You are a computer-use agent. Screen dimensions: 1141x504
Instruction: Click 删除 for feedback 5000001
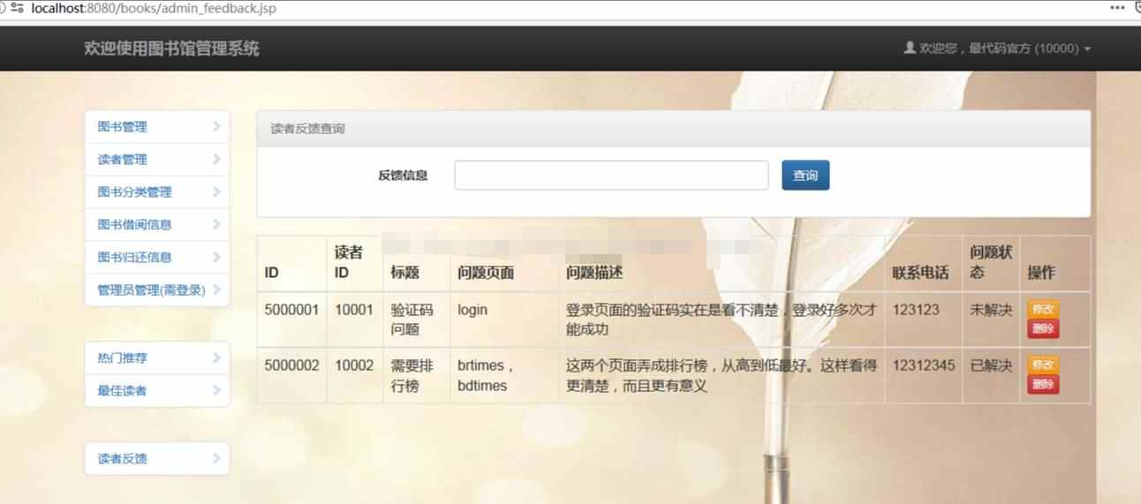pyautogui.click(x=1043, y=329)
